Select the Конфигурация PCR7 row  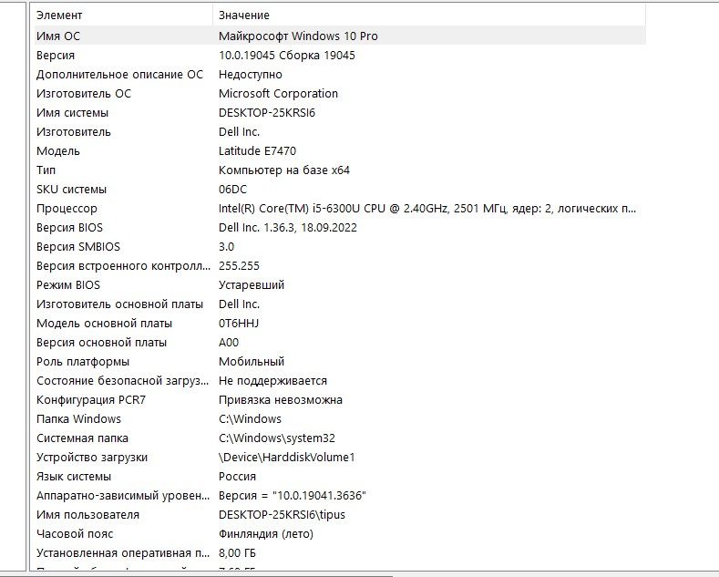[x=340, y=400]
